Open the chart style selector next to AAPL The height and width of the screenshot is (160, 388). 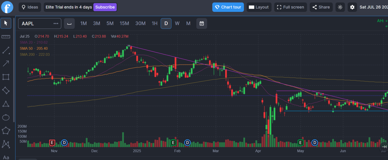69,23
